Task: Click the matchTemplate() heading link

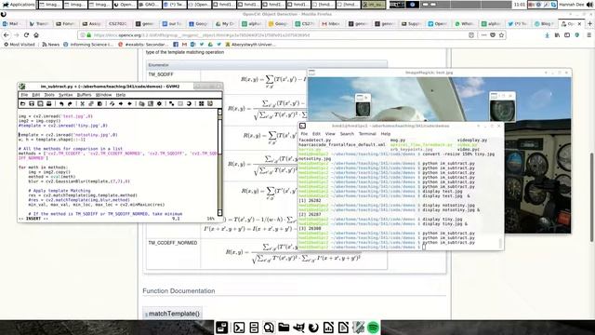Action: (174, 314)
